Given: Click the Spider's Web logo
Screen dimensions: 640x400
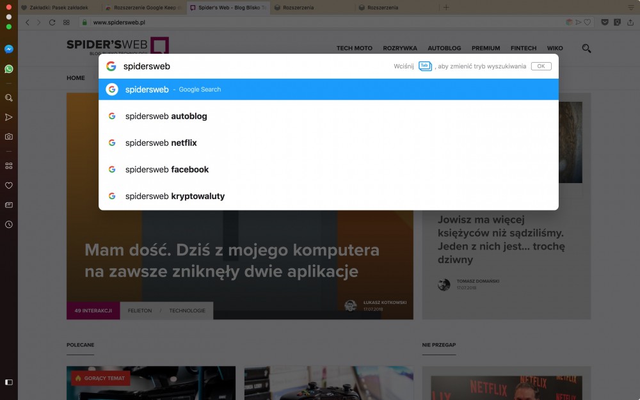Looking at the screenshot, I should (118, 45).
